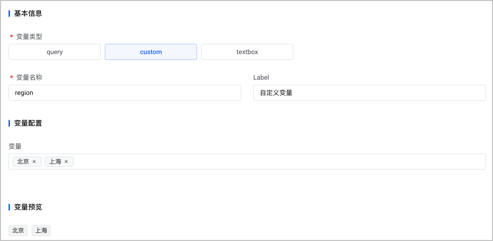493x241 pixels.
Task: Click the Label field caption
Action: [x=261, y=77]
